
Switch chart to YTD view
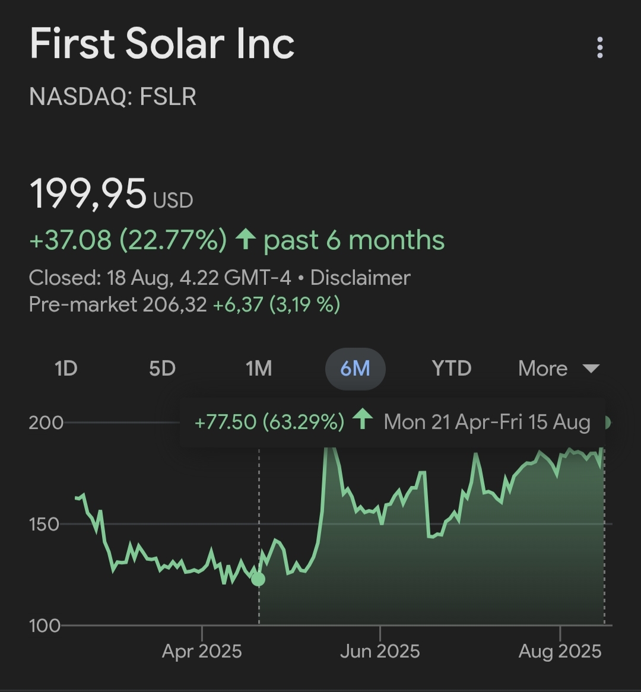[452, 369]
